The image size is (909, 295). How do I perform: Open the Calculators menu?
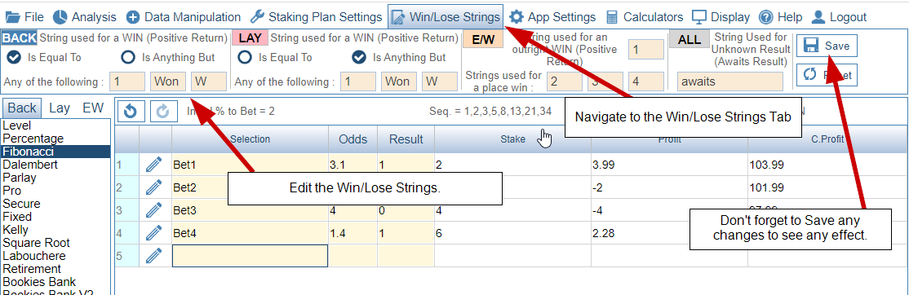[x=644, y=17]
